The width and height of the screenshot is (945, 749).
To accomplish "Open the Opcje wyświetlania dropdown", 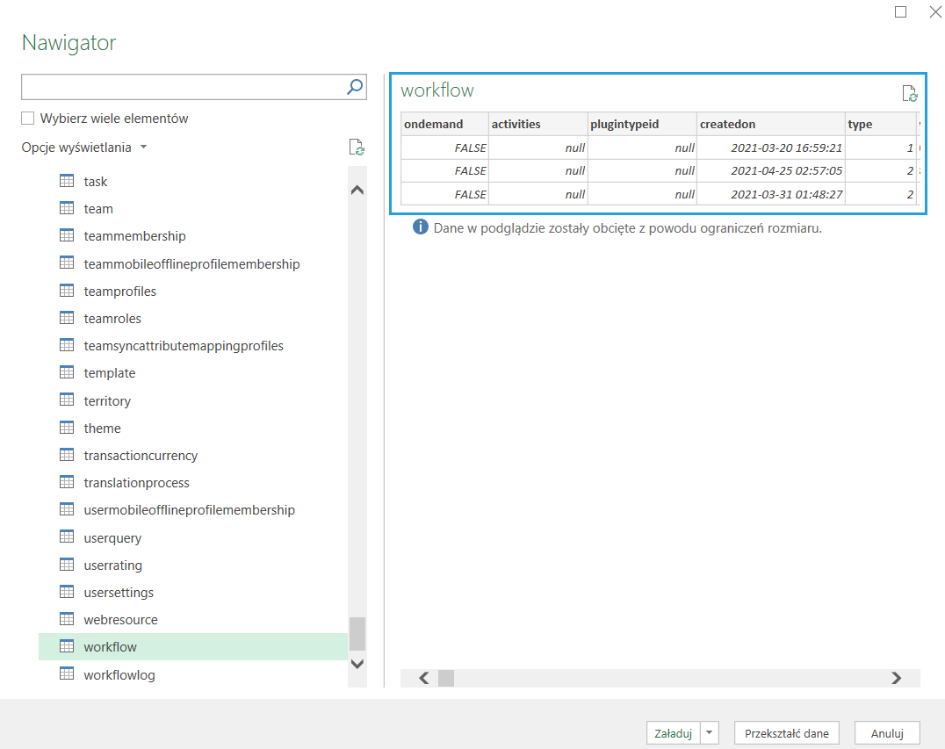I will coord(84,148).
